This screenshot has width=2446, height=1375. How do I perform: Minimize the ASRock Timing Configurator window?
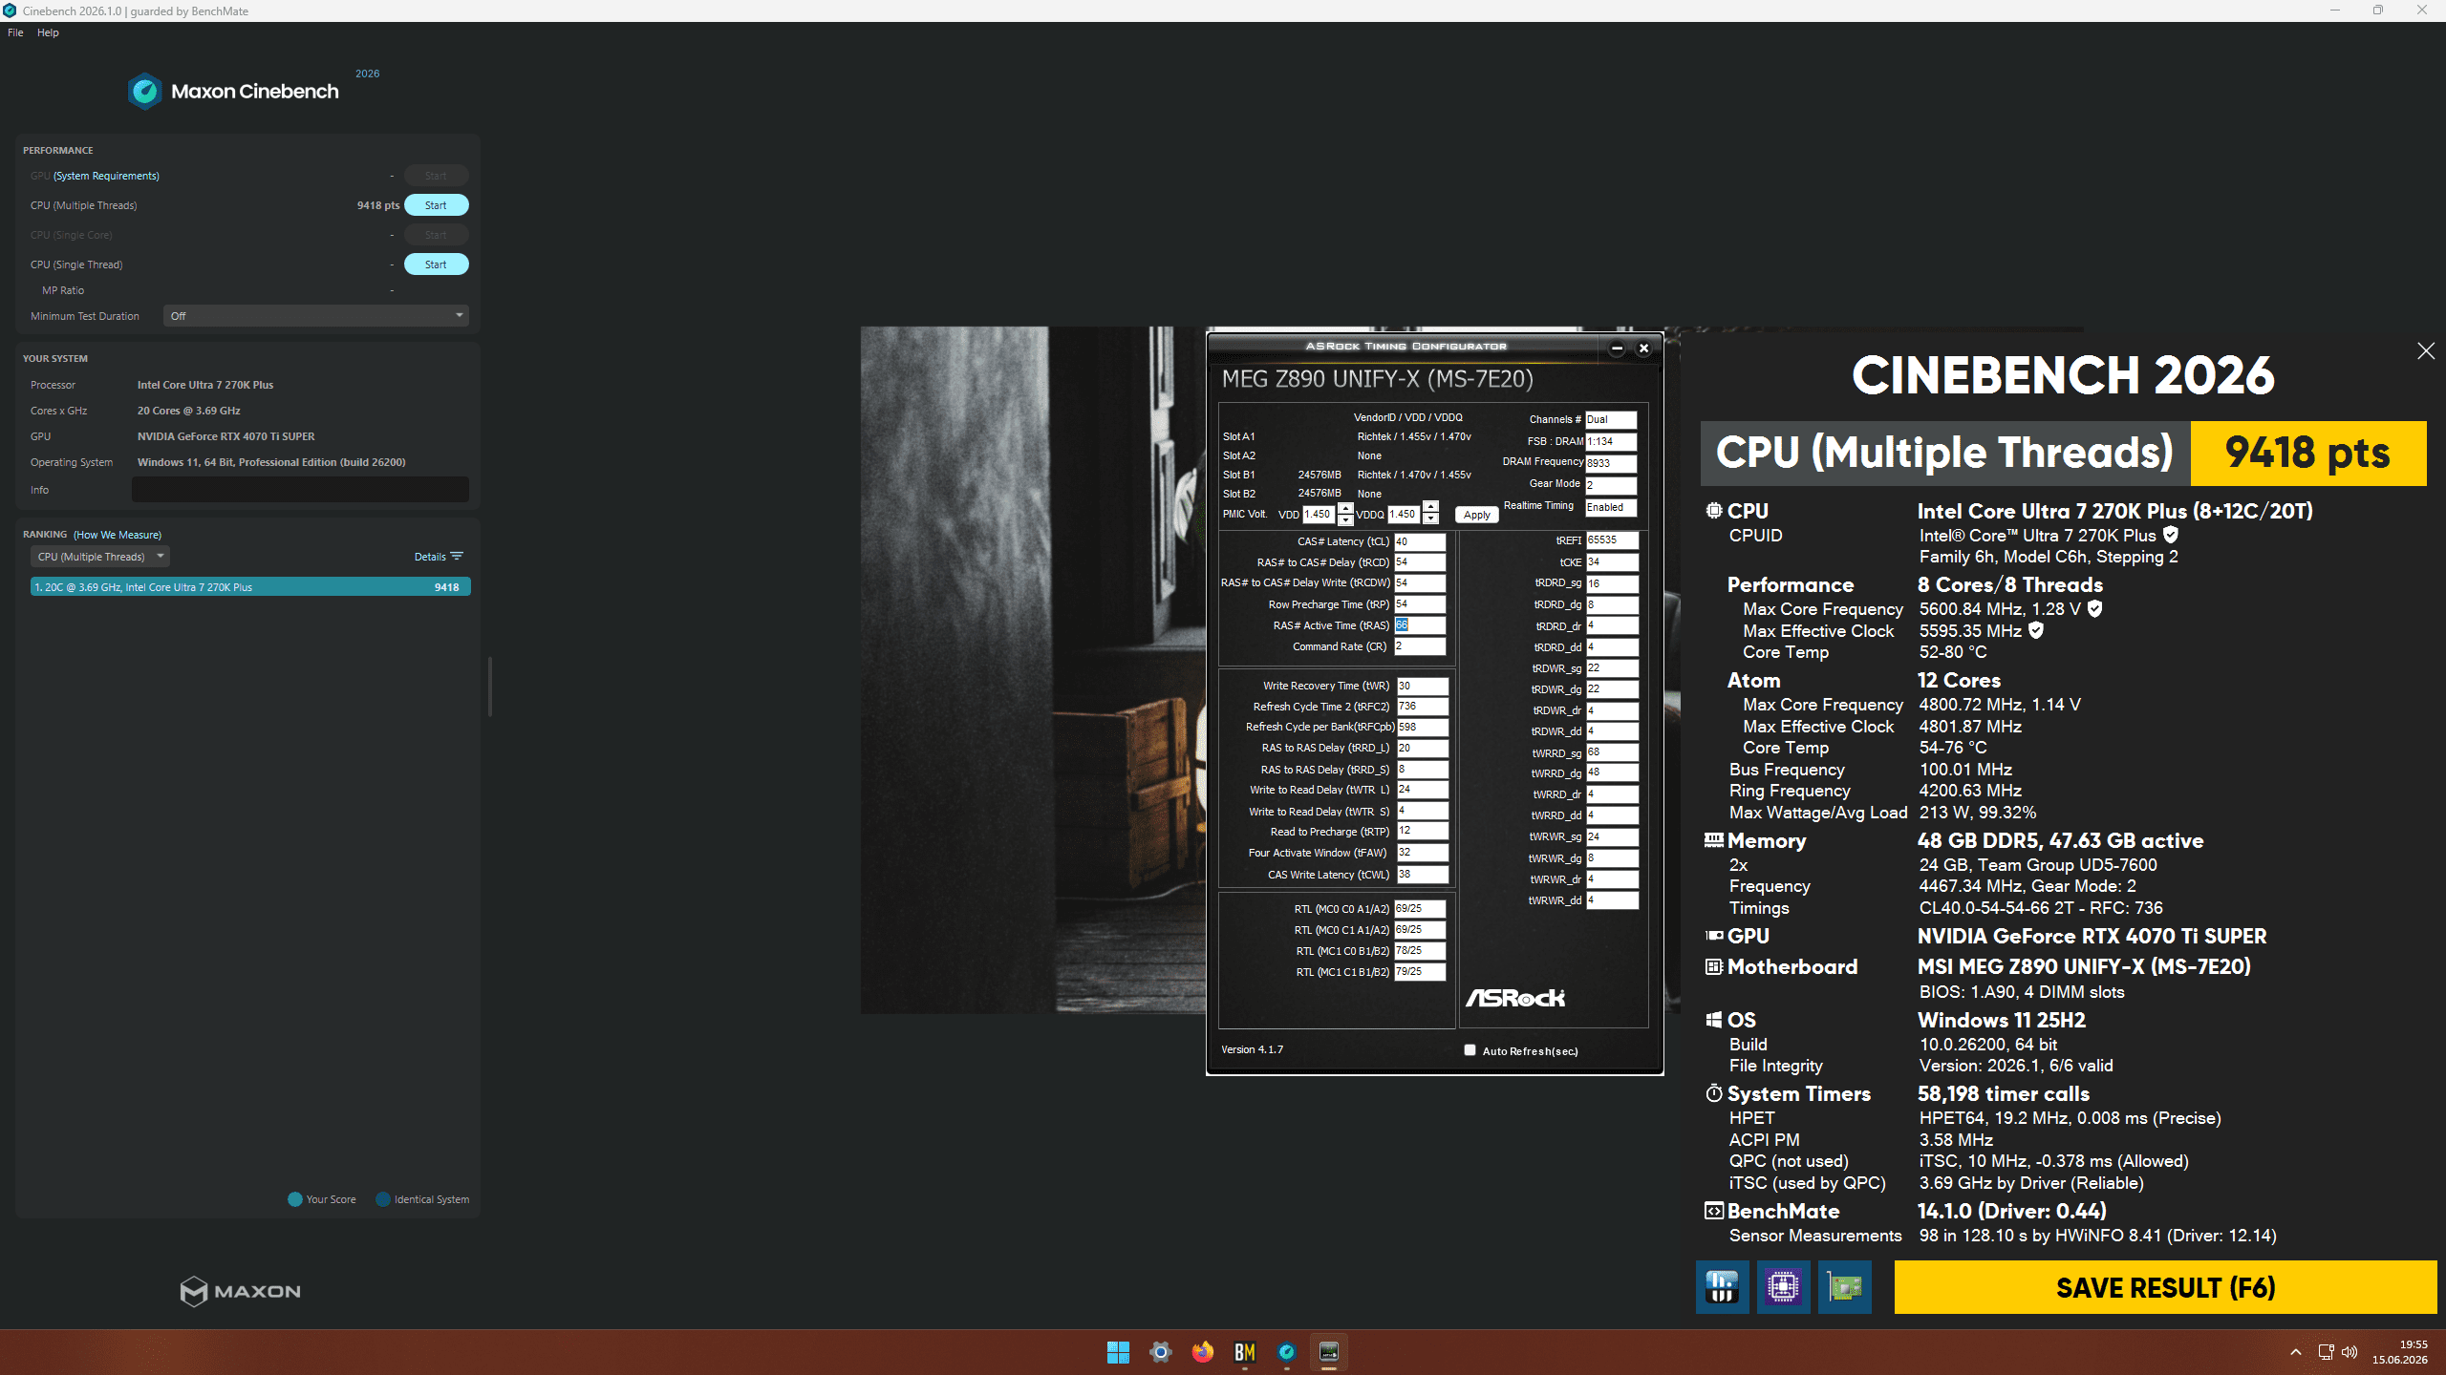coord(1617,348)
